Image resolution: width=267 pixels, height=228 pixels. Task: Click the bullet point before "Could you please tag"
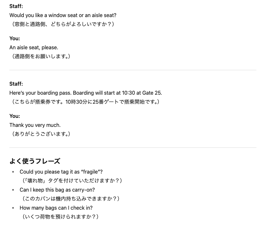tap(13, 172)
